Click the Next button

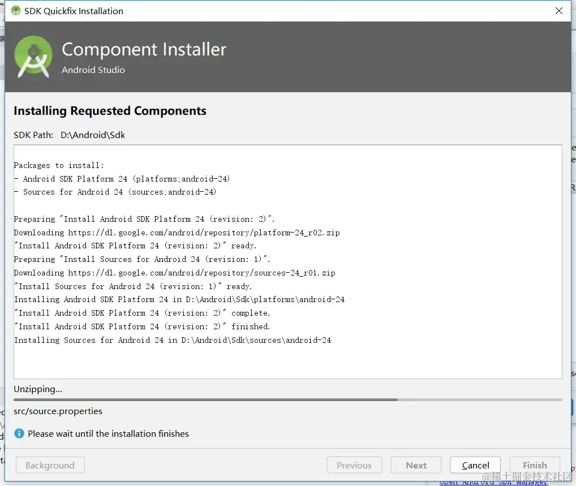coord(416,465)
